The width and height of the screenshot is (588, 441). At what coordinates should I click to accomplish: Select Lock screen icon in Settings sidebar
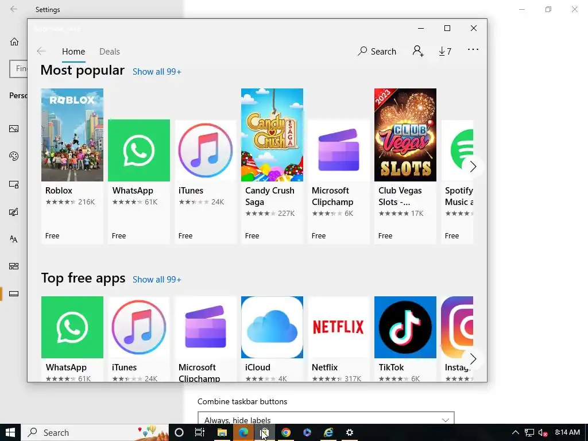[x=14, y=184]
